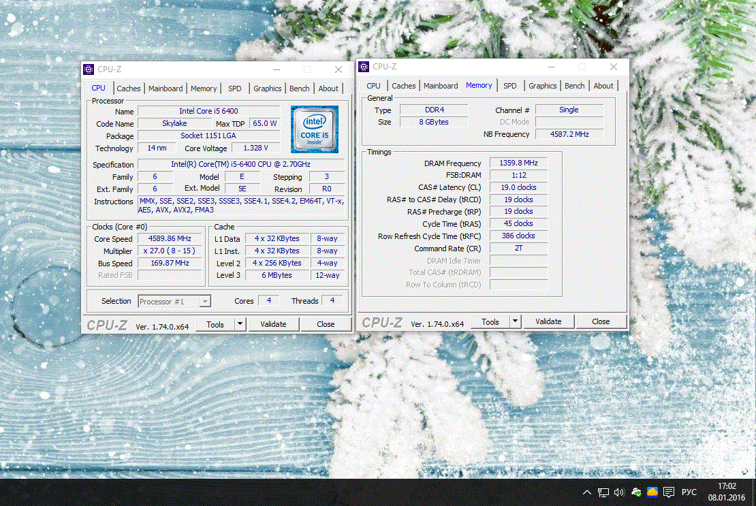Click the 169.87 MHz bus speed value
Image resolution: width=756 pixels, height=506 pixels.
pyautogui.click(x=170, y=263)
